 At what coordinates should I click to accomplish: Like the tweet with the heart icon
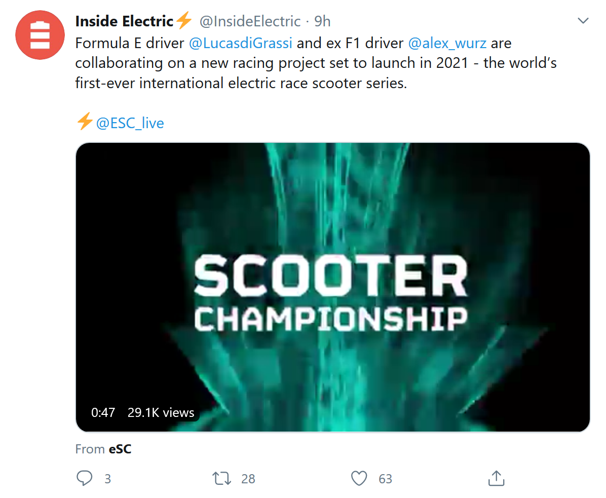359,478
